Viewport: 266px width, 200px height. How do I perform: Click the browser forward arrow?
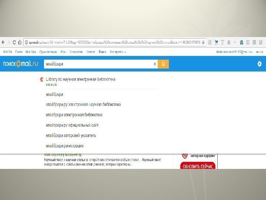click(8, 42)
